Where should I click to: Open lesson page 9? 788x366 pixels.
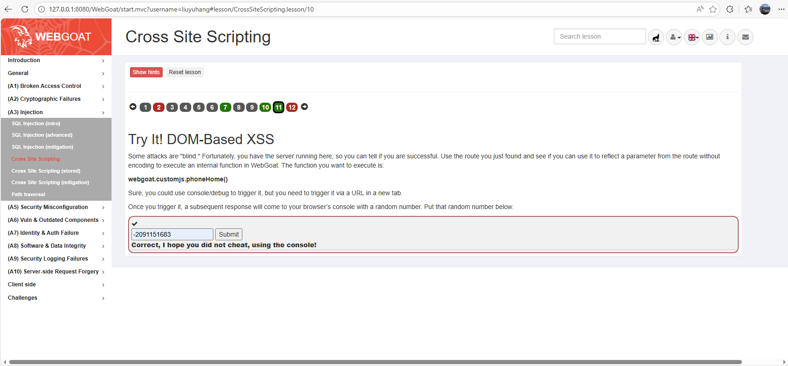point(252,107)
